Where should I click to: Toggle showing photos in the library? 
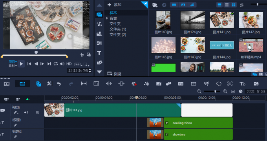(183, 5)
